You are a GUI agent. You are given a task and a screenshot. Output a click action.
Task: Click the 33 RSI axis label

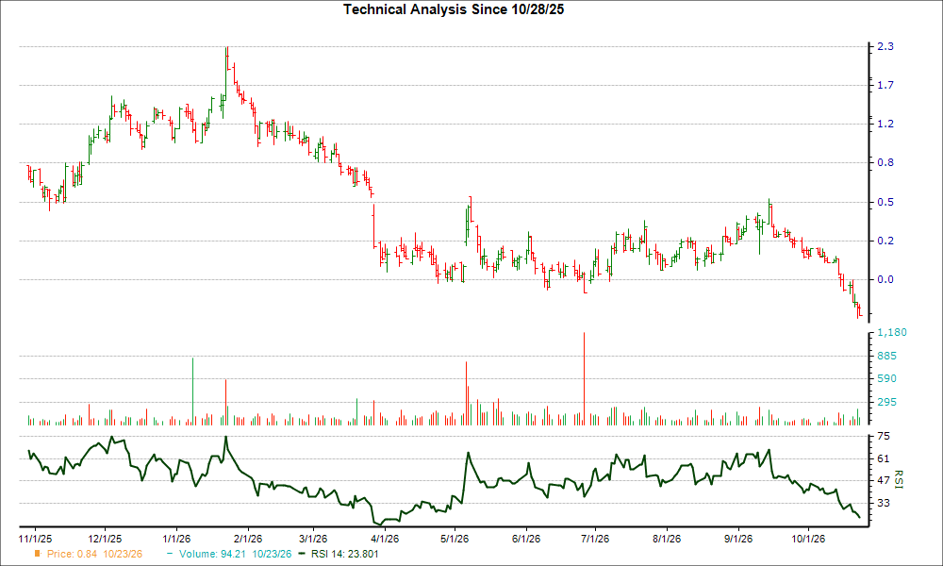(x=884, y=503)
